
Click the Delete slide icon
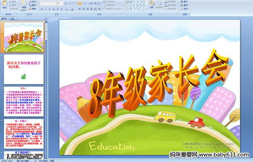point(30,9)
